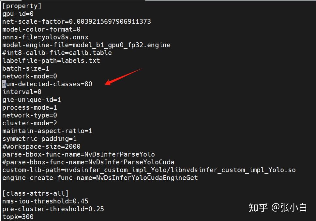The height and width of the screenshot is (221, 316).
Task: Click the commented int8-calib-file line
Action: click(x=57, y=53)
